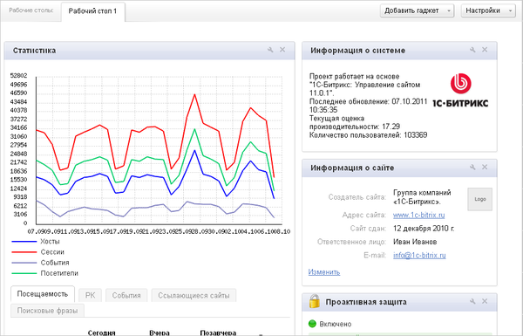Click the 12 декабря 2010 г. date

click(x=424, y=229)
